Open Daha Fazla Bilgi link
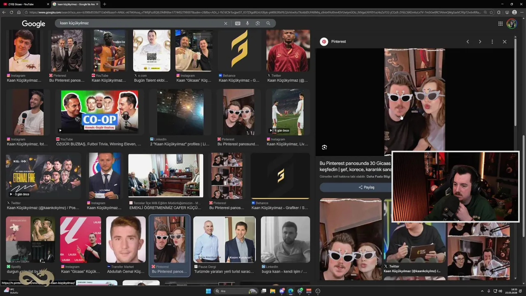The width and height of the screenshot is (526, 296). (378, 176)
